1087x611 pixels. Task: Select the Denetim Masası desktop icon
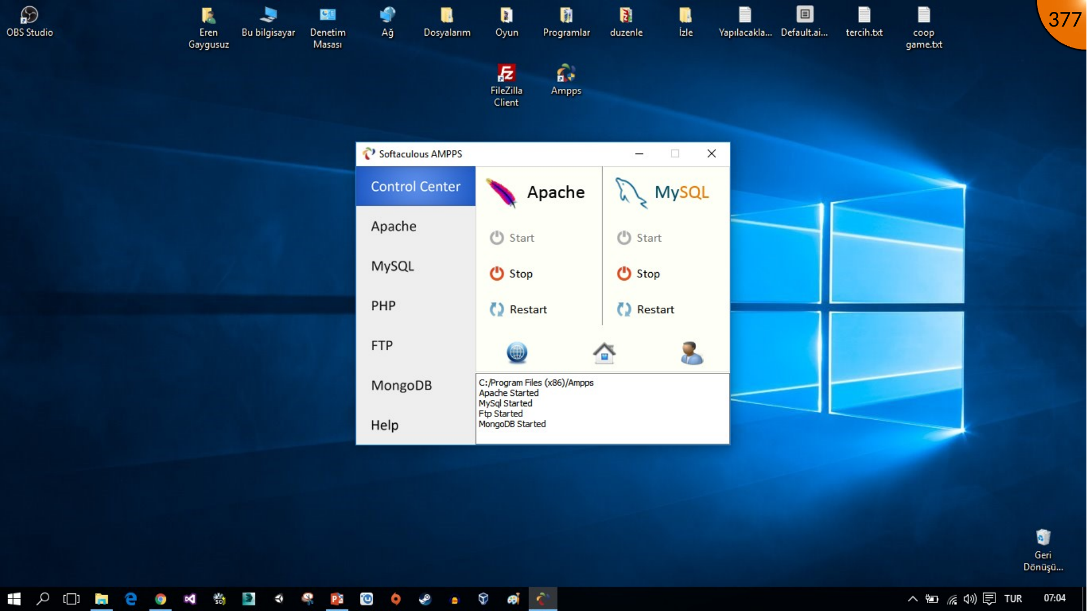click(x=328, y=27)
